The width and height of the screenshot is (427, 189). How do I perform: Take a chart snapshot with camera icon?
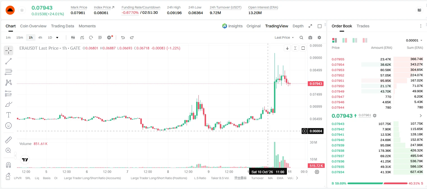click(x=310, y=38)
